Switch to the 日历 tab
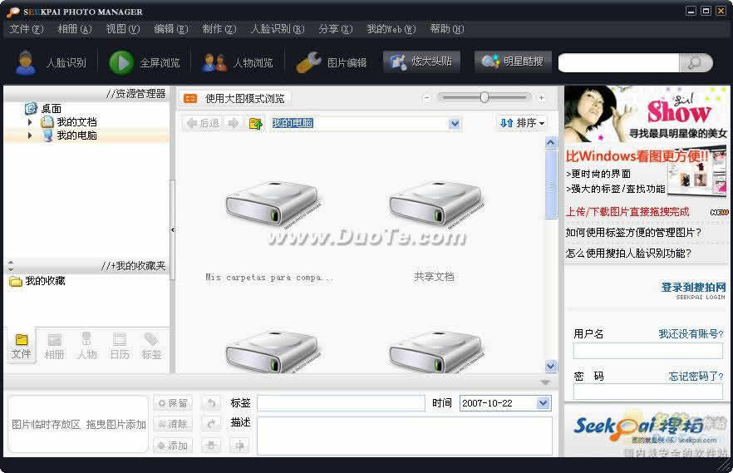The width and height of the screenshot is (733, 473). coord(119,347)
